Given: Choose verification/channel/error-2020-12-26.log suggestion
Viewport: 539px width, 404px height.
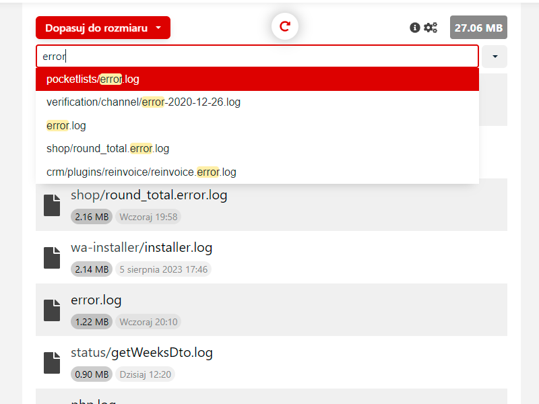Looking at the screenshot, I should pyautogui.click(x=144, y=102).
